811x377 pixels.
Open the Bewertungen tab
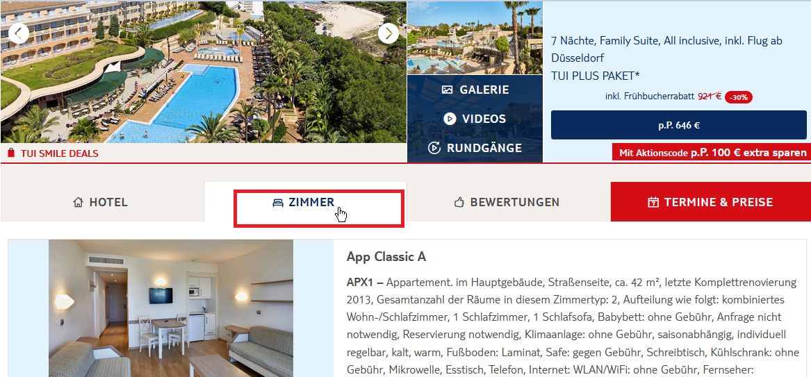pos(509,202)
